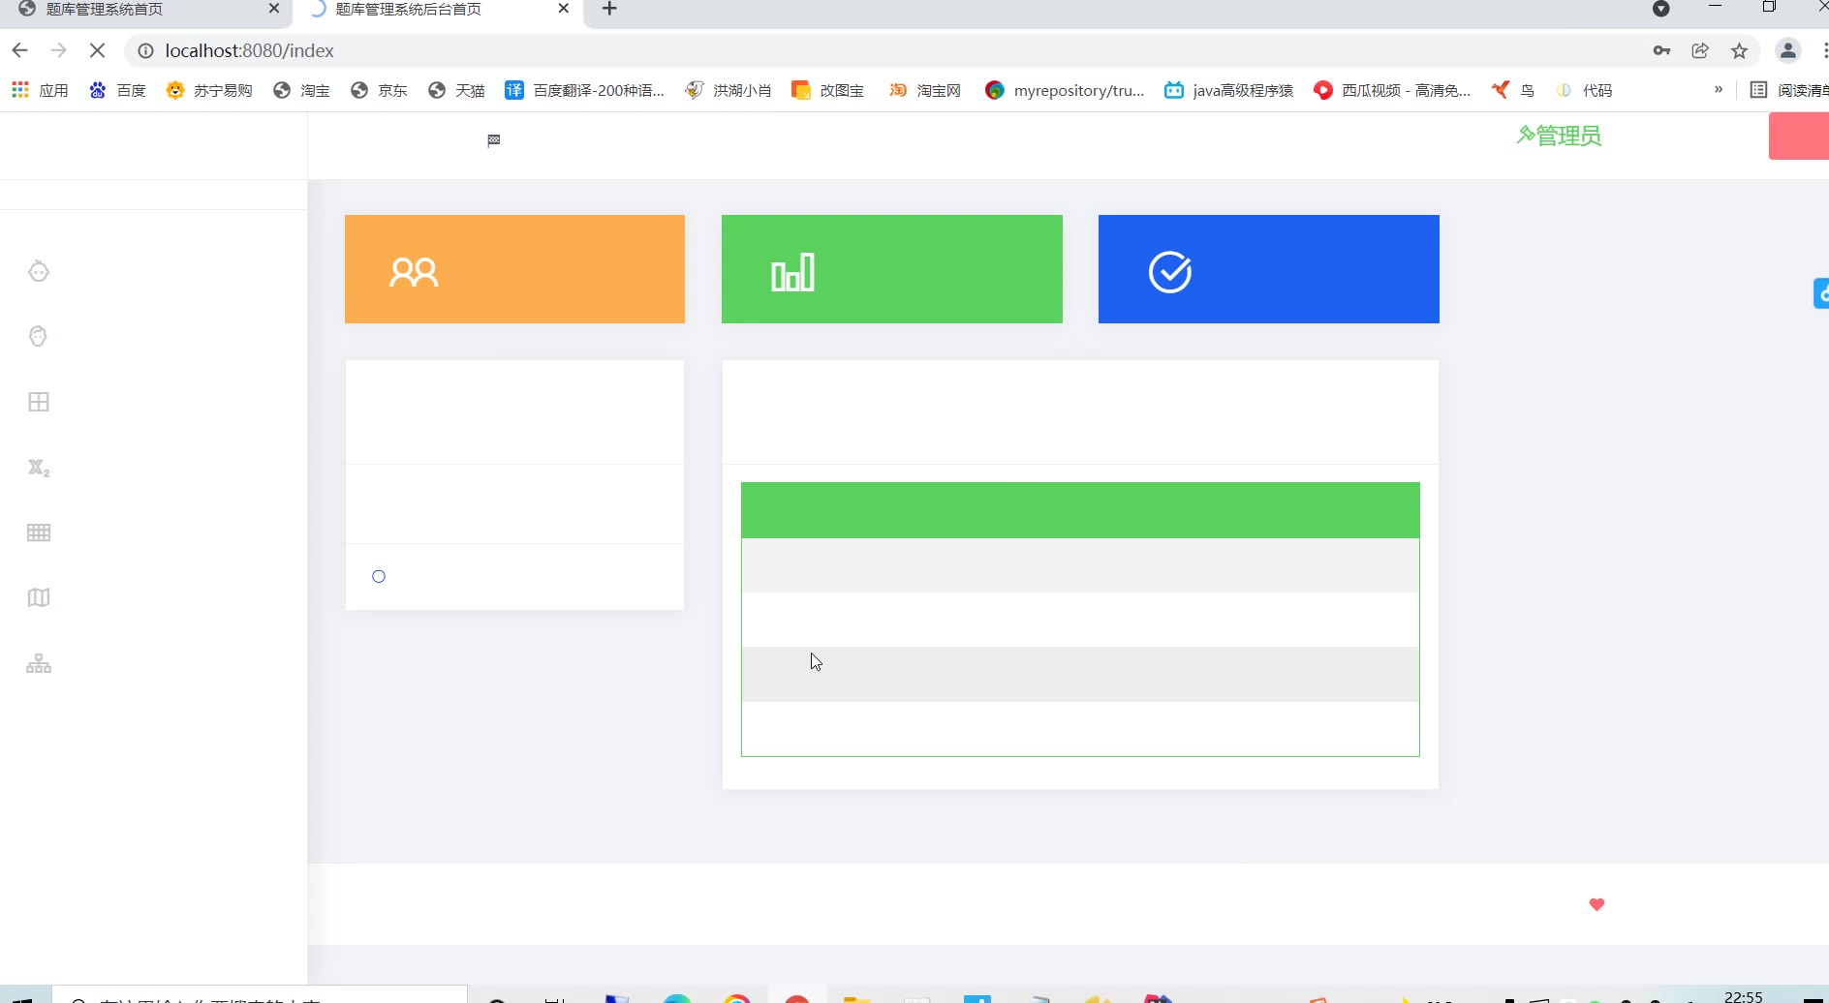Go back to the previous page
This screenshot has height=1003, width=1829.
(20, 50)
